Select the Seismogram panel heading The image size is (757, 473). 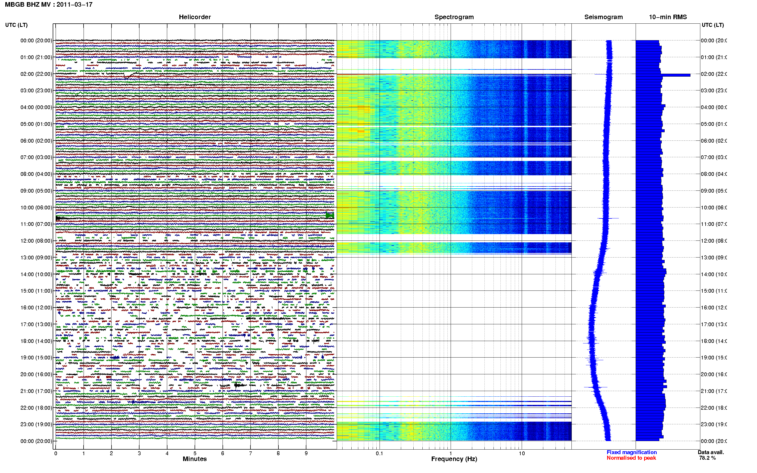(x=603, y=17)
